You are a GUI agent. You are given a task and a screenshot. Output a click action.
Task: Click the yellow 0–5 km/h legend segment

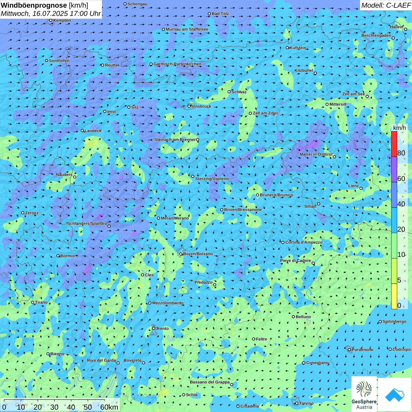point(394,296)
